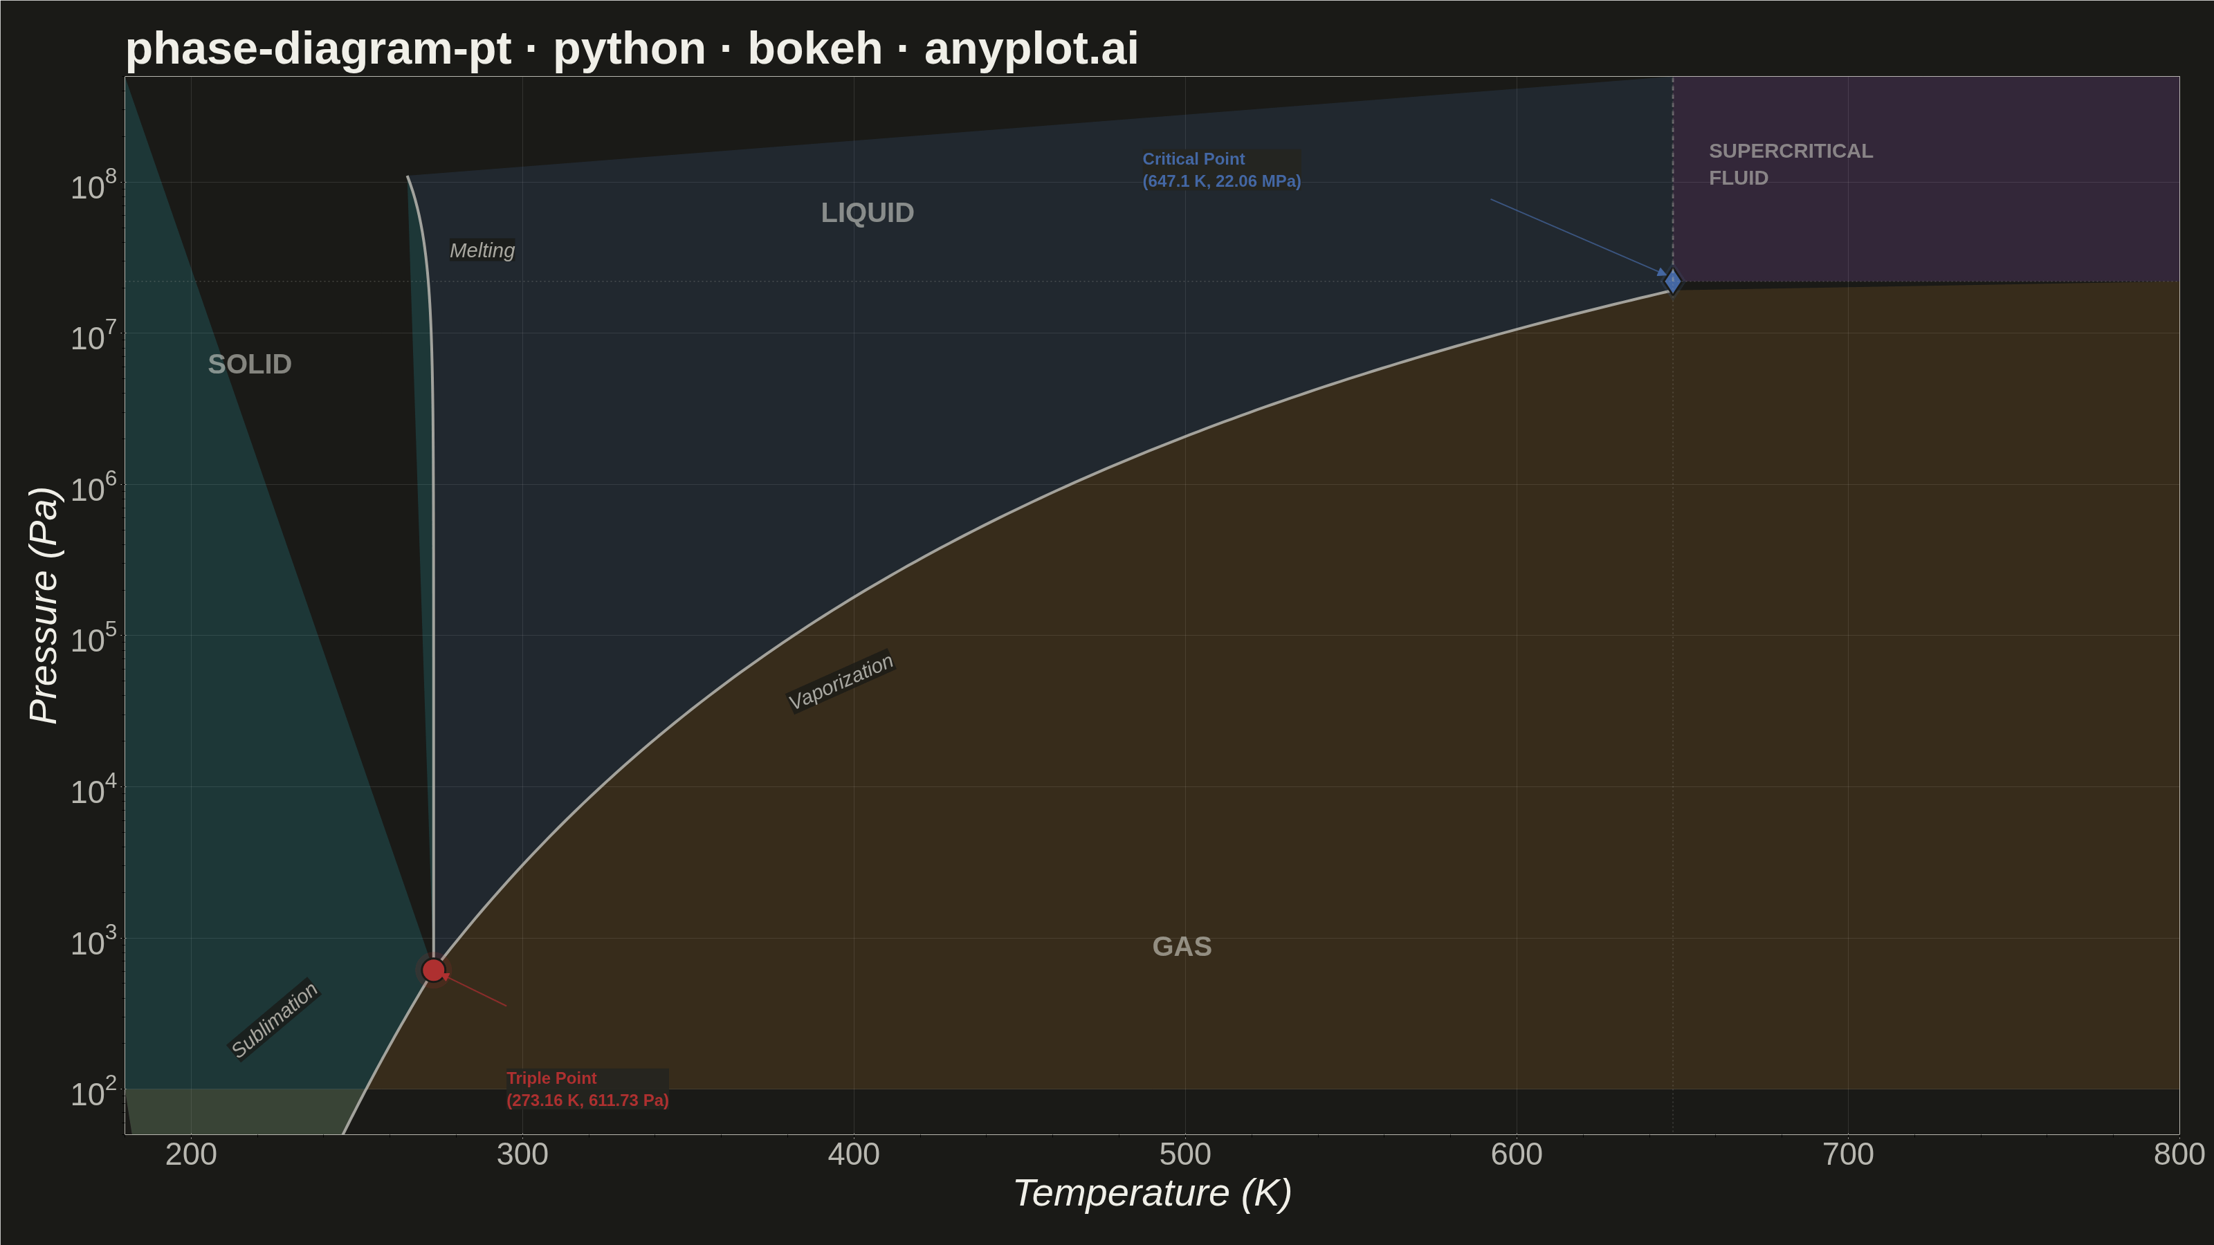Click the Pressure (Pa) axis label
Image resolution: width=2214 pixels, height=1245 pixels.
pos(43,605)
